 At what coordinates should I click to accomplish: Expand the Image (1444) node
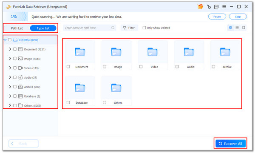[x=10, y=59]
